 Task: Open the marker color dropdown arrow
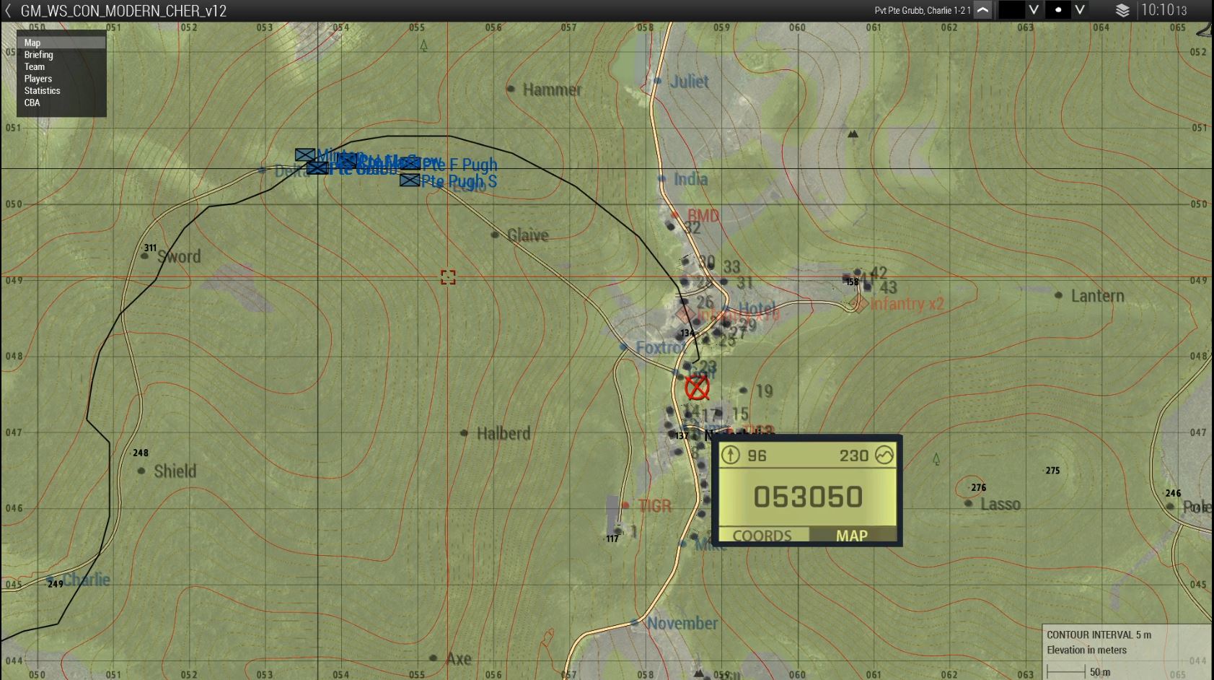pyautogui.click(x=1034, y=10)
